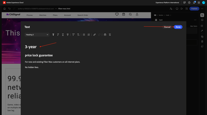Open the app switcher grid
This screenshot has width=207, height=115.
point(199,2)
